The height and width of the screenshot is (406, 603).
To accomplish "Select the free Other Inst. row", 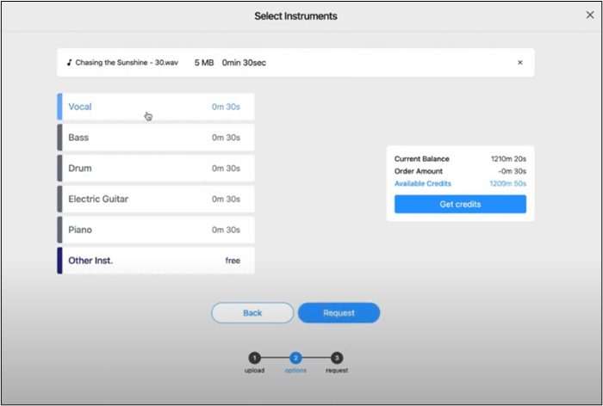I will (x=155, y=261).
